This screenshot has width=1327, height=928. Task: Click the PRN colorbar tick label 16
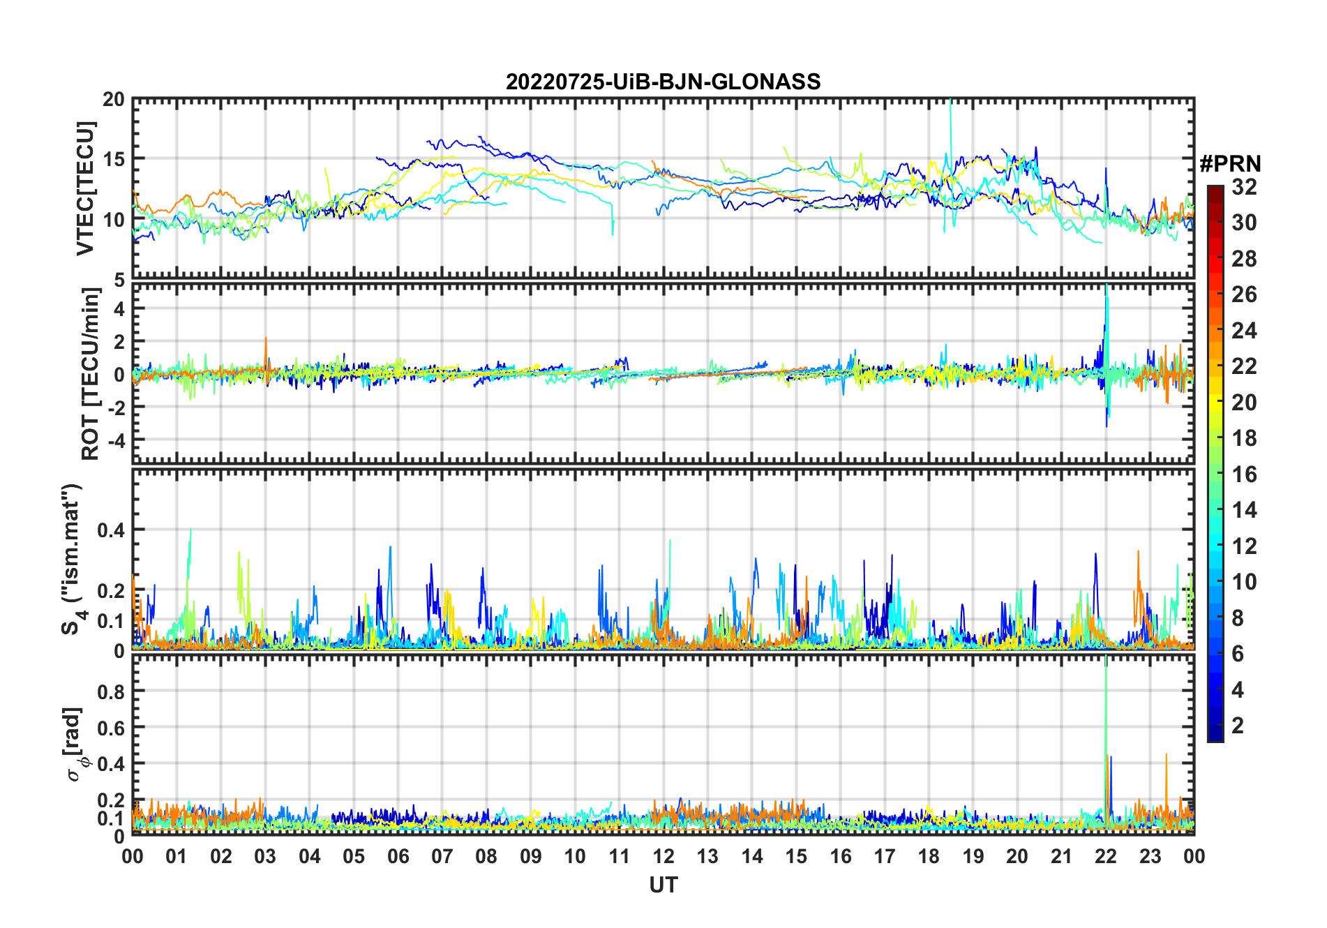(1244, 474)
